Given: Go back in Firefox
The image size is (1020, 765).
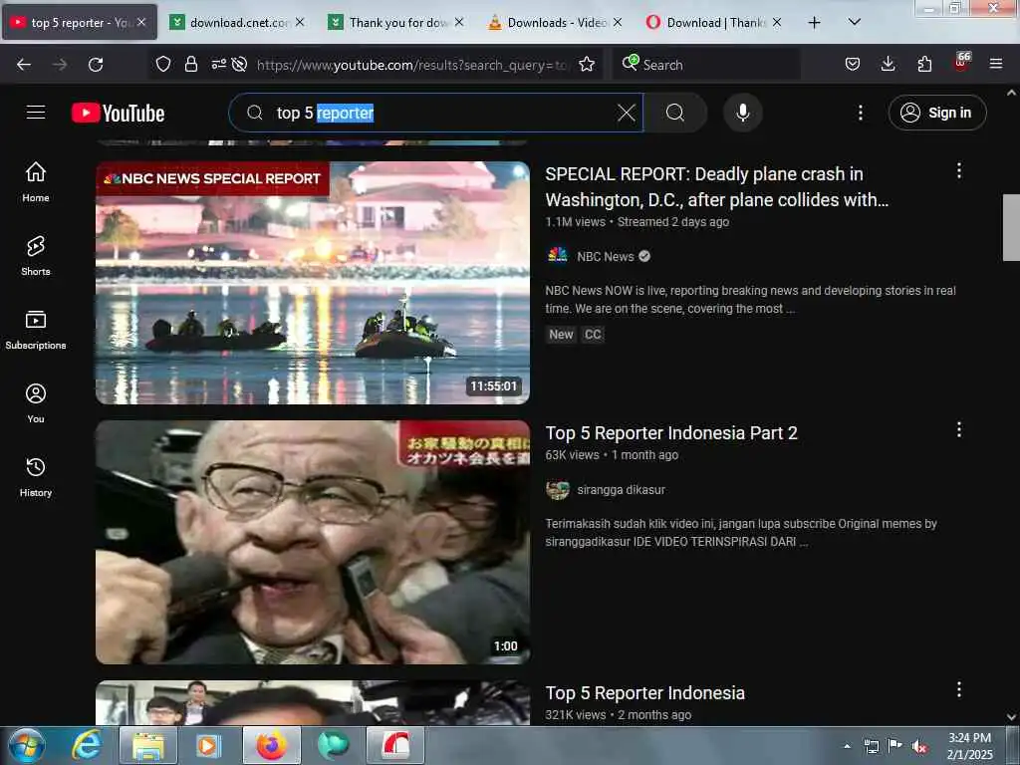Looking at the screenshot, I should [24, 65].
